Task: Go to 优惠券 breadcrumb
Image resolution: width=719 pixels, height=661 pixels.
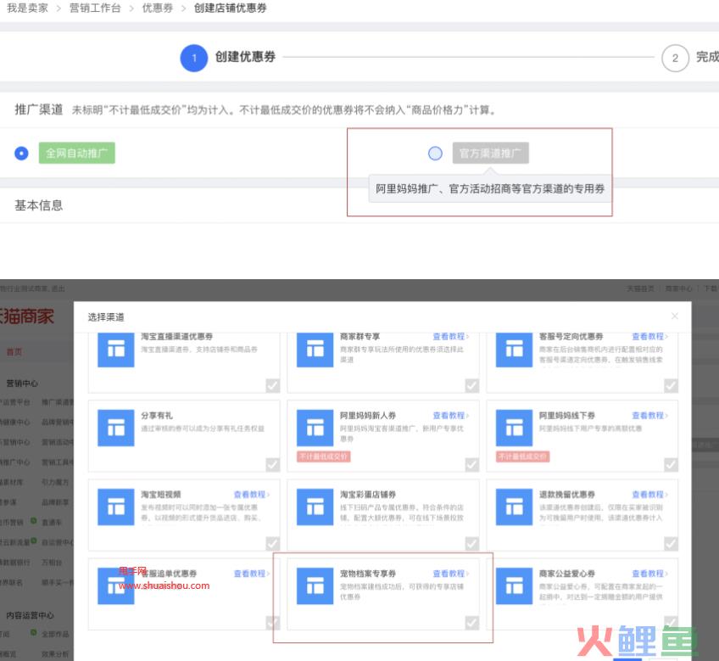Action: pyautogui.click(x=158, y=8)
